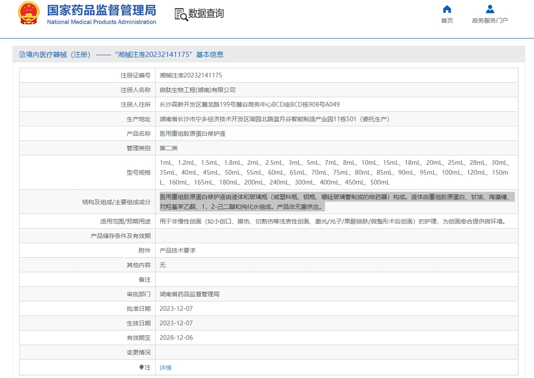Click the 数据查询 magnifier document icon
Screen dimensions: 534x378
181,14
